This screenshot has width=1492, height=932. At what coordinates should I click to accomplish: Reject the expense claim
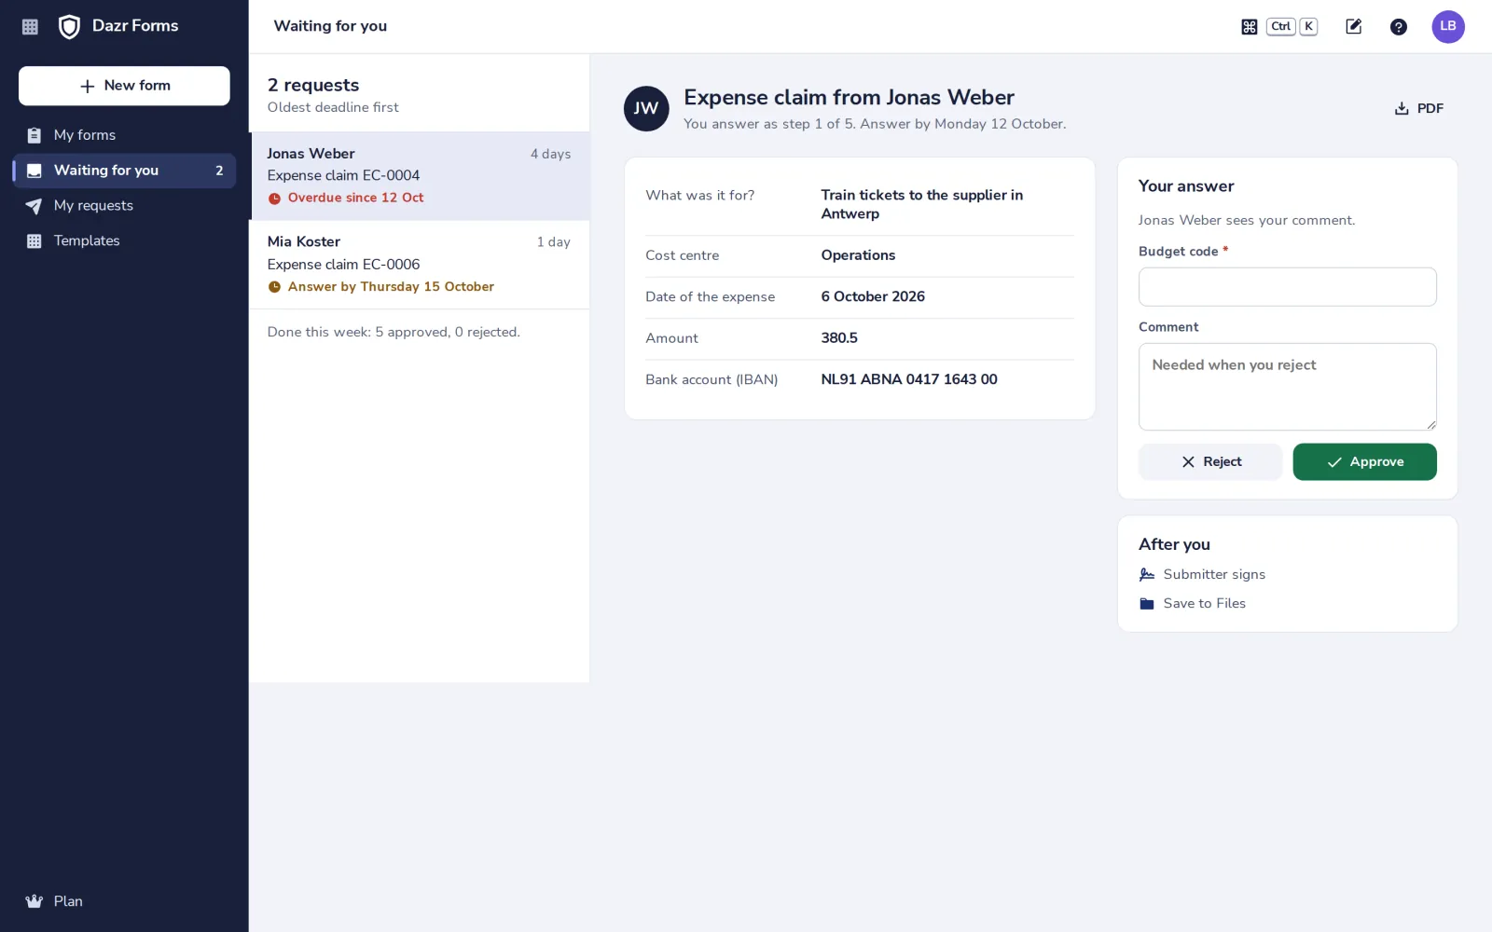click(1210, 462)
